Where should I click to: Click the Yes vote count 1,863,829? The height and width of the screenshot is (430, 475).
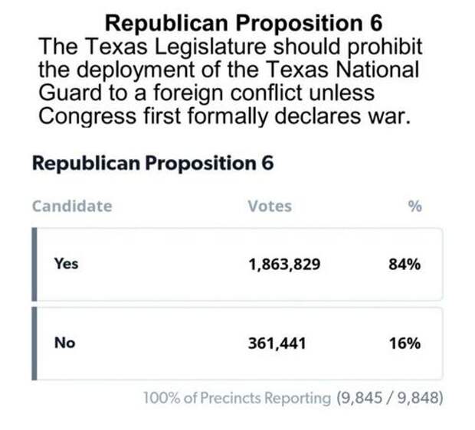tap(283, 264)
